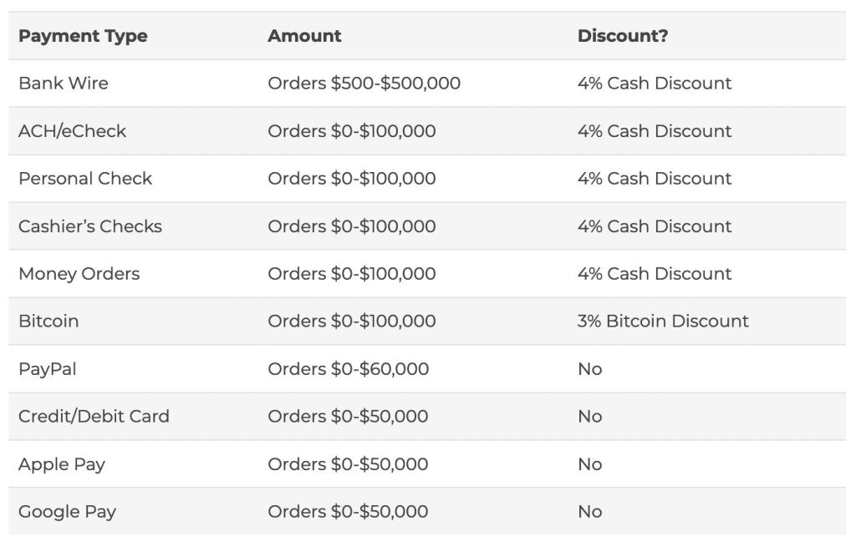Click the Discount? column header

tap(623, 36)
